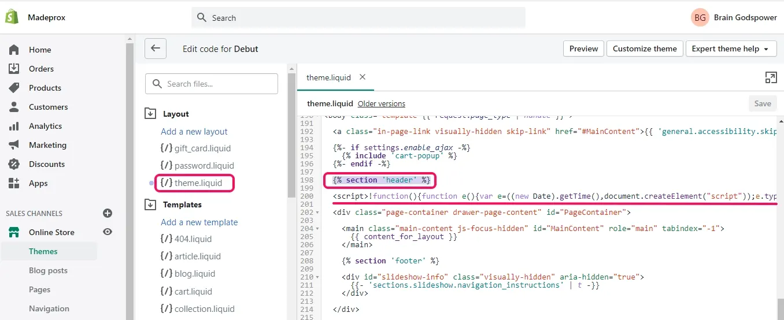The image size is (784, 320).
Task: Click the section 'footer' code line
Action: pyautogui.click(x=391, y=261)
